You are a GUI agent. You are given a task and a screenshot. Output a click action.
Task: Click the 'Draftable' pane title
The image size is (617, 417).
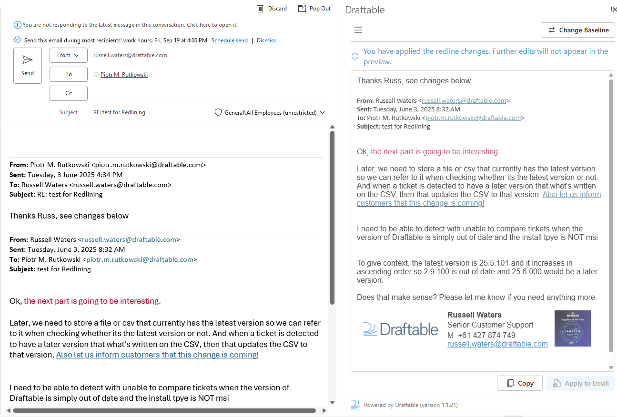[x=365, y=10]
